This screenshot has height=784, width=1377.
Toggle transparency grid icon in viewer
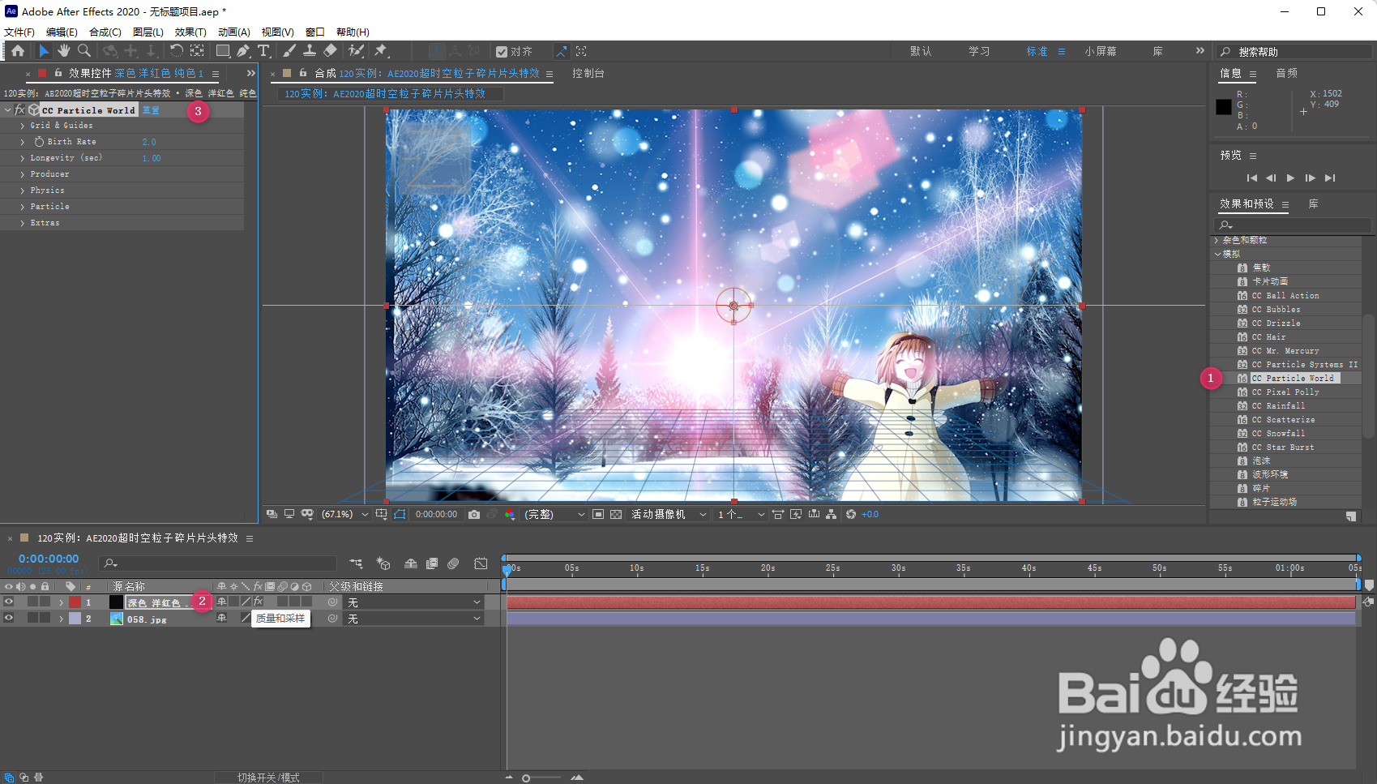(x=616, y=515)
